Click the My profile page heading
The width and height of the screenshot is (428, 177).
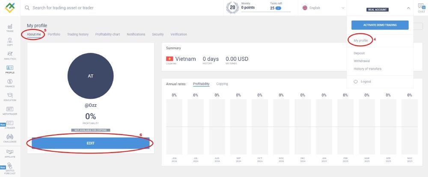tap(37, 26)
